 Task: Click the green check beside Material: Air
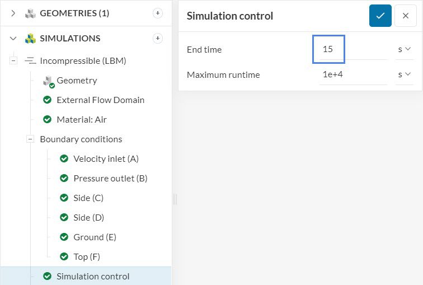(48, 119)
